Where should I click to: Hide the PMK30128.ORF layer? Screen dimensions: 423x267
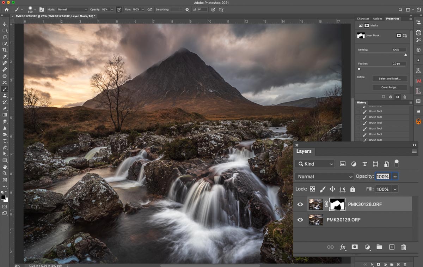click(300, 204)
